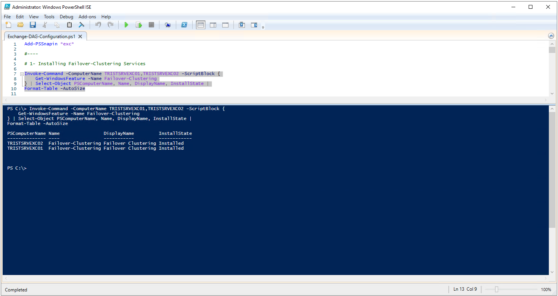This screenshot has width=558, height=296.
Task: Click the empty PS C:\> prompt
Action: pyautogui.click(x=17, y=168)
